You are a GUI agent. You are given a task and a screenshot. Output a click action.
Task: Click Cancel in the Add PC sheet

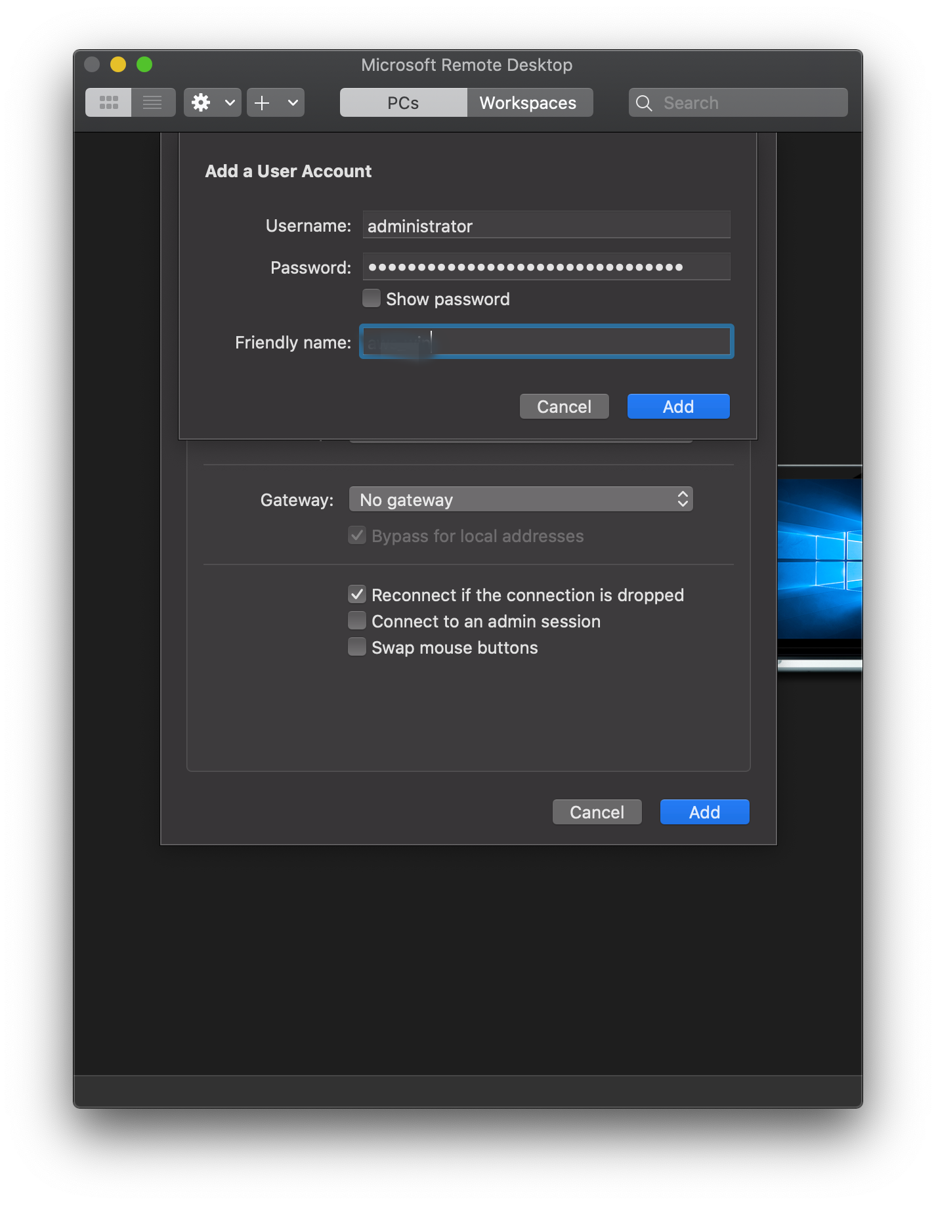(x=597, y=813)
